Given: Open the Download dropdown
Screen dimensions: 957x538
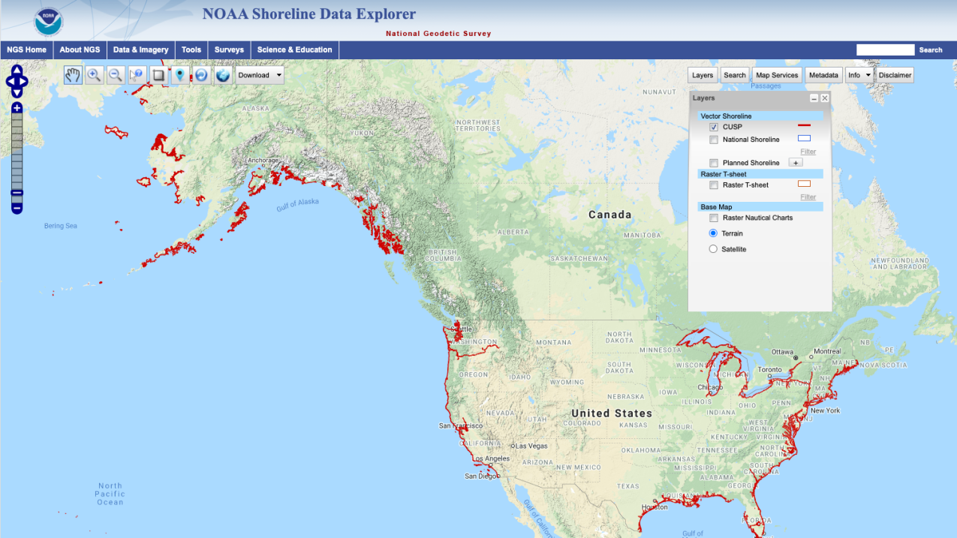Looking at the screenshot, I should (259, 75).
